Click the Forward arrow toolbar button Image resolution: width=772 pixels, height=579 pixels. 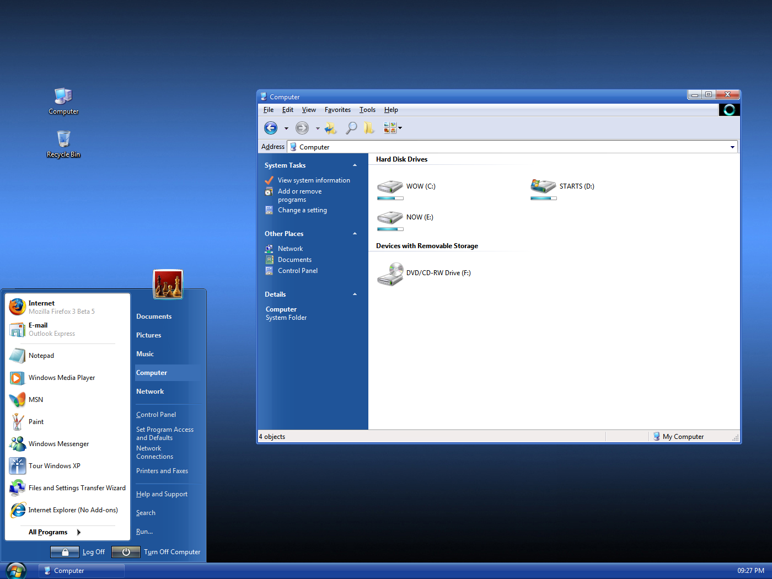point(302,128)
